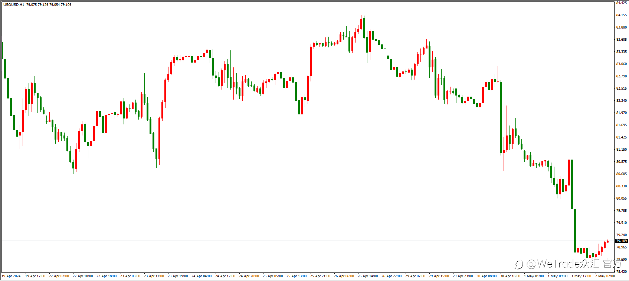Select the 19 Apr 17:00 time label
Viewport: 629px width, 281px height.
click(x=35, y=276)
